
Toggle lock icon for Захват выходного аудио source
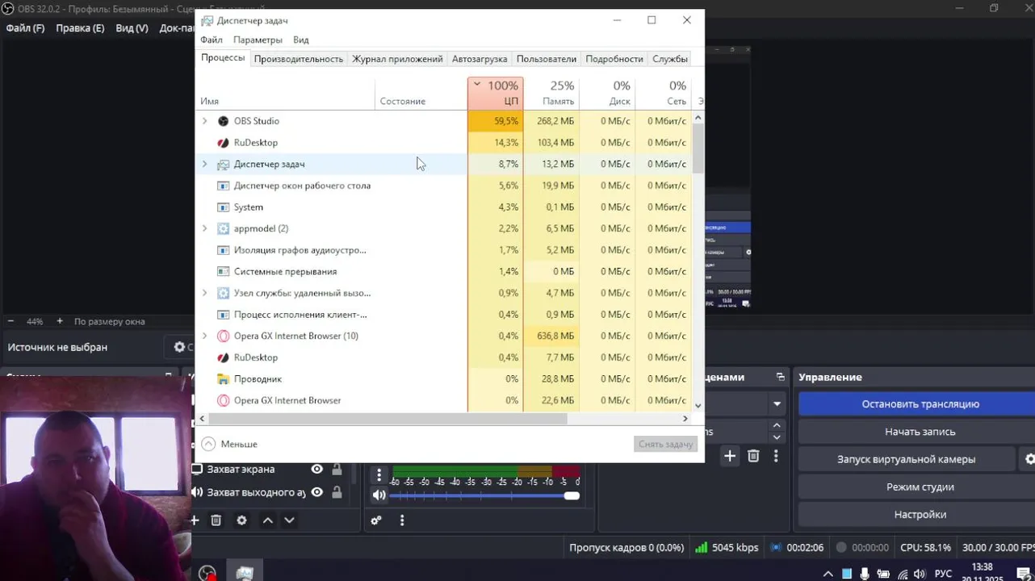coord(337,492)
